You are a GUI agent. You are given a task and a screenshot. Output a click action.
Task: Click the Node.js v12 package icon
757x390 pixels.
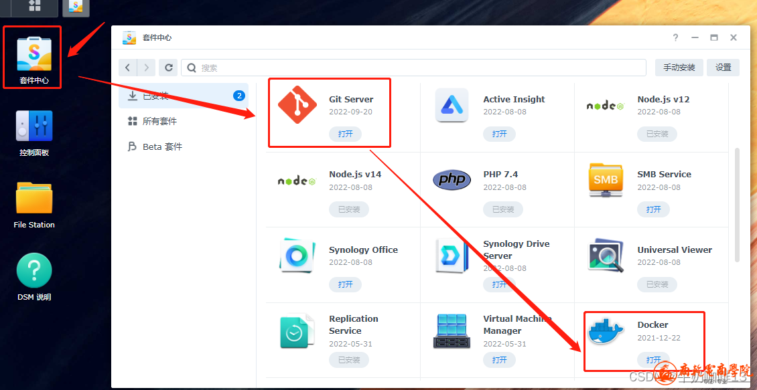(606, 106)
